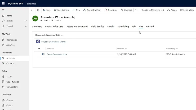
Task: Click the Quotes document icon
Action: tap(3, 100)
